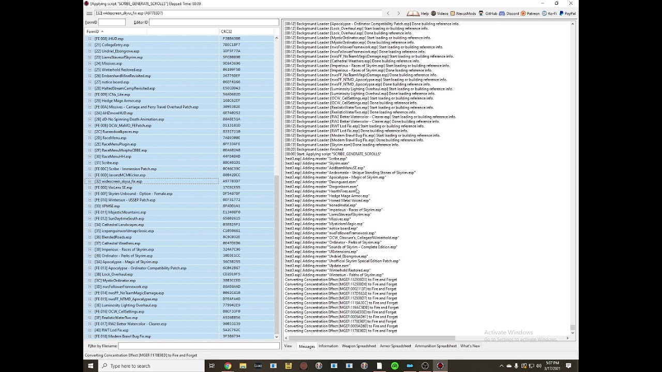Screen dimensions: 662x372
Task: Expand MysticOrdinator.esp tree node
Action: 89,281
